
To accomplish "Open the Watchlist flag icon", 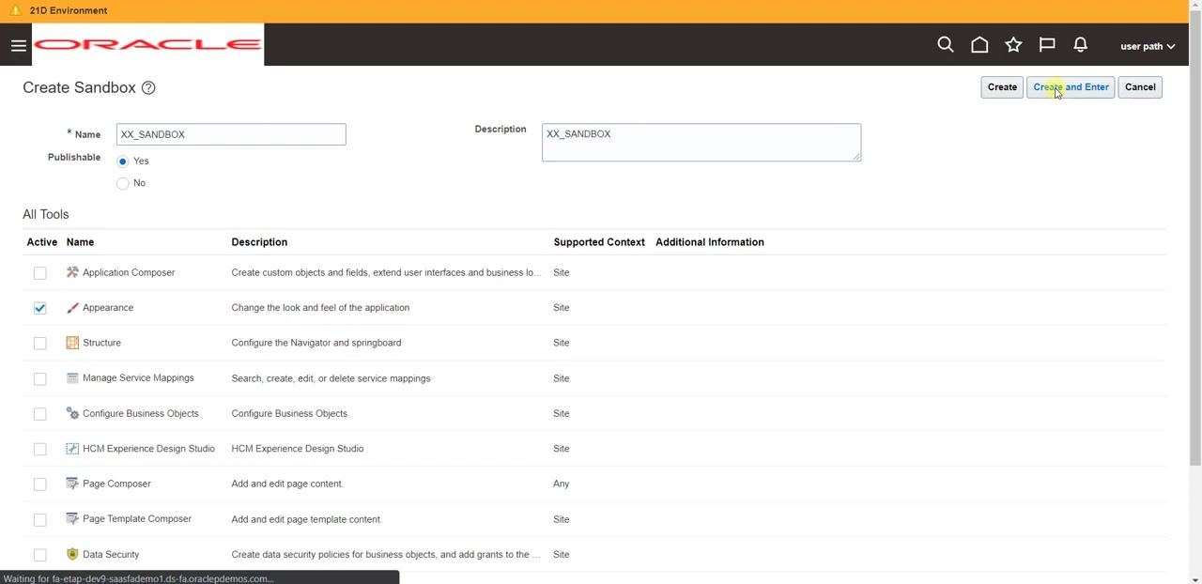I will click(x=1047, y=45).
